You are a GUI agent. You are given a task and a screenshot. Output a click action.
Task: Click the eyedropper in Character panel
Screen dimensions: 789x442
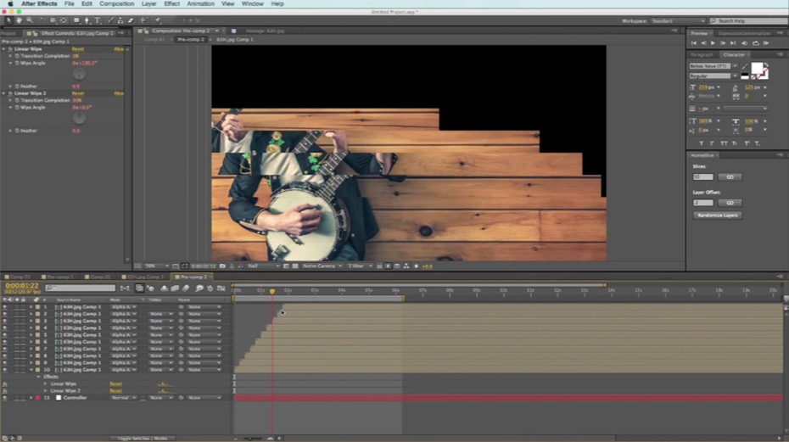pyautogui.click(x=746, y=67)
